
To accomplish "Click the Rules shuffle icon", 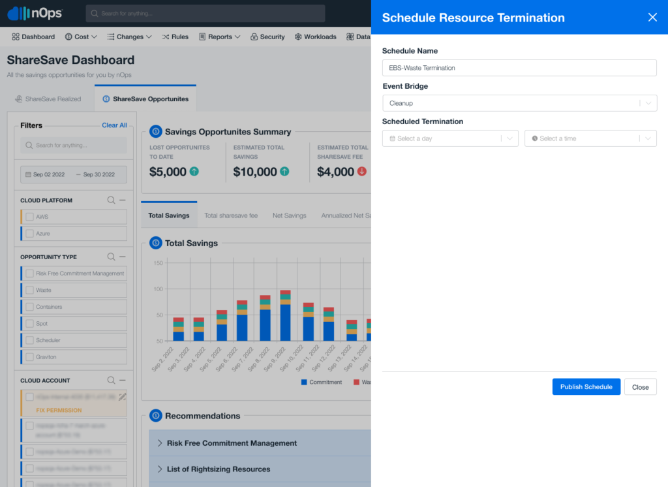I will pos(165,37).
